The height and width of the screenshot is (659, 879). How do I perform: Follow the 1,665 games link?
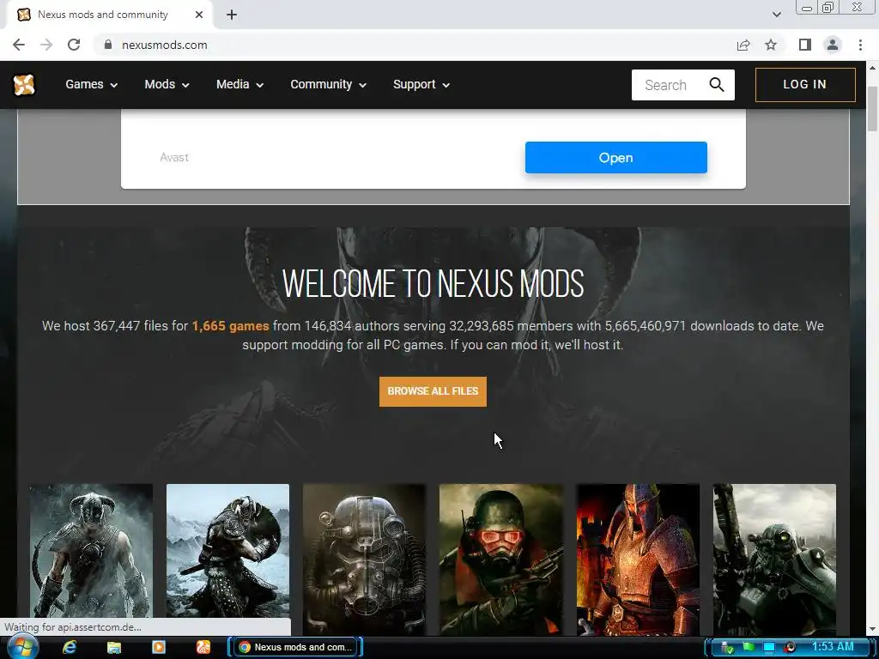click(230, 326)
